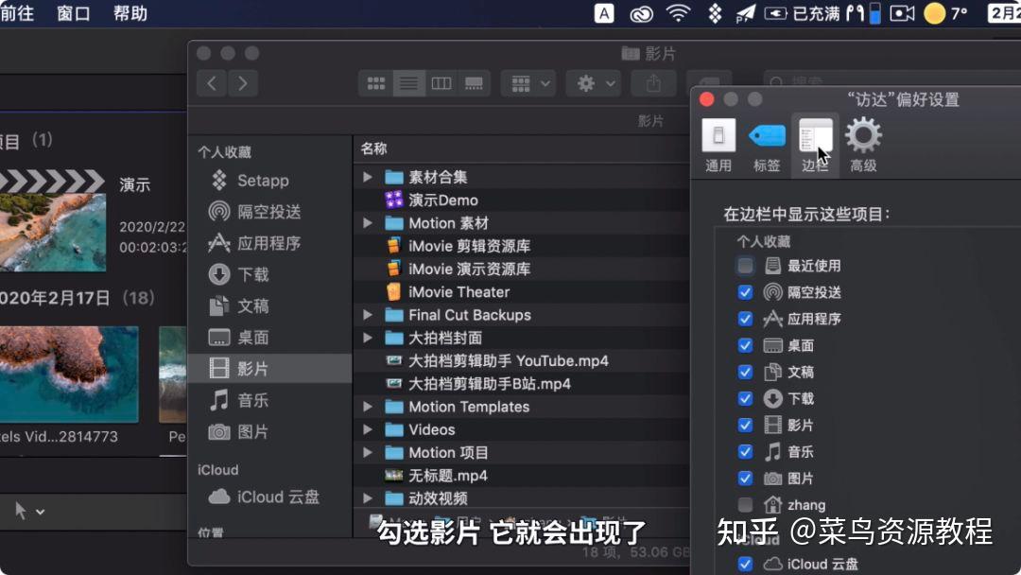Switch to icon view in the Finder toolbar
The width and height of the screenshot is (1021, 575).
pos(375,82)
